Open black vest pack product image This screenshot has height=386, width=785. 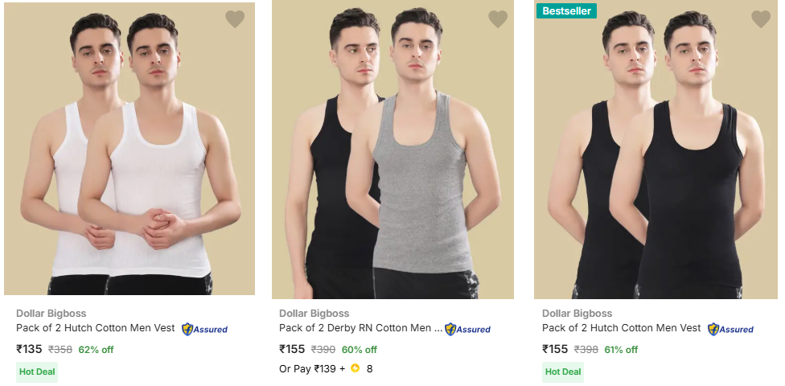656,153
